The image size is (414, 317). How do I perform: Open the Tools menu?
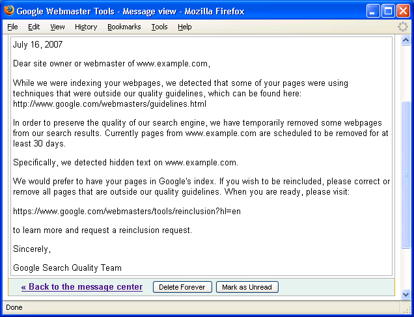tap(159, 27)
